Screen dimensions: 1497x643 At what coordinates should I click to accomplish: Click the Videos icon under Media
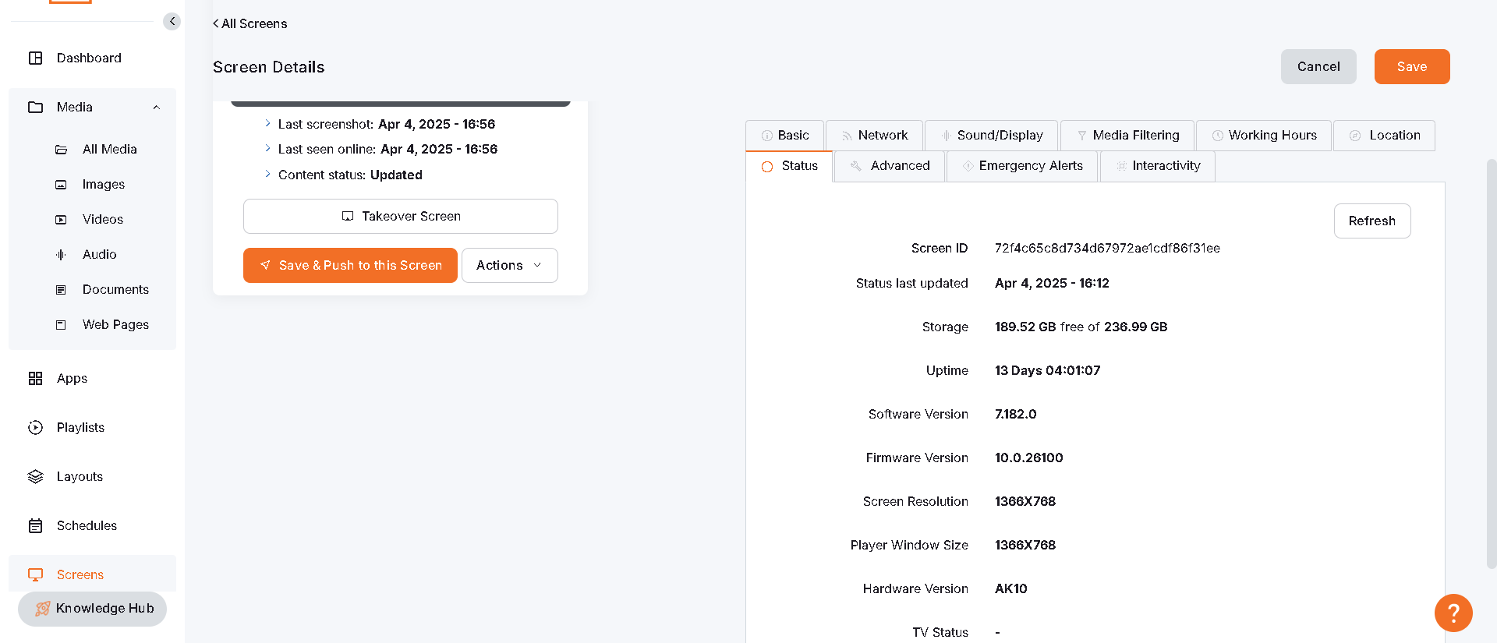point(61,220)
